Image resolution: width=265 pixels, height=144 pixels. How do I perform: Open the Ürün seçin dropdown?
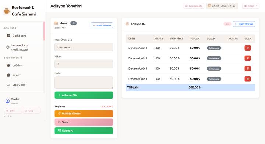(x=84, y=47)
